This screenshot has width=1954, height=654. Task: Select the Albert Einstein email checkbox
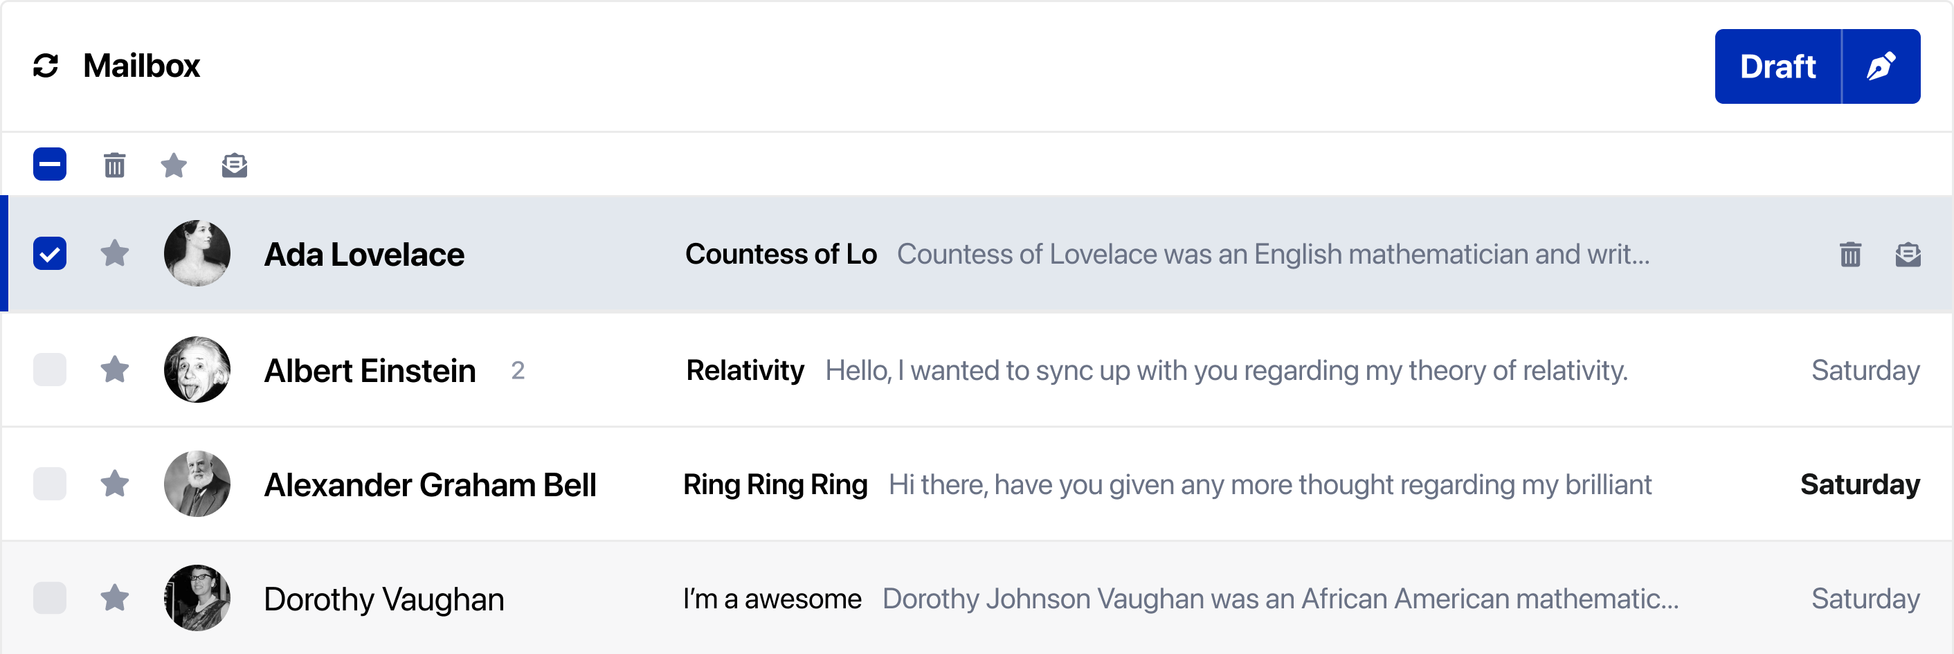pyautogui.click(x=50, y=370)
